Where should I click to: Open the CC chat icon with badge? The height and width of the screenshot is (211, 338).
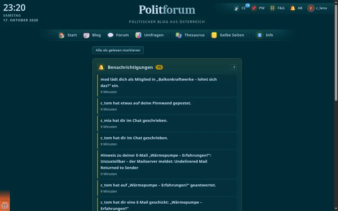point(237,8)
